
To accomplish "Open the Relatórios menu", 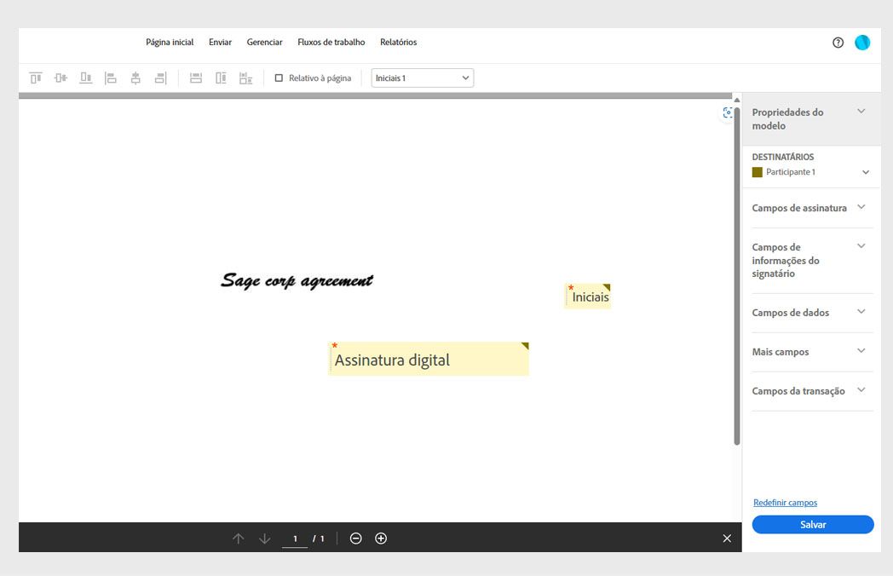I will point(398,42).
